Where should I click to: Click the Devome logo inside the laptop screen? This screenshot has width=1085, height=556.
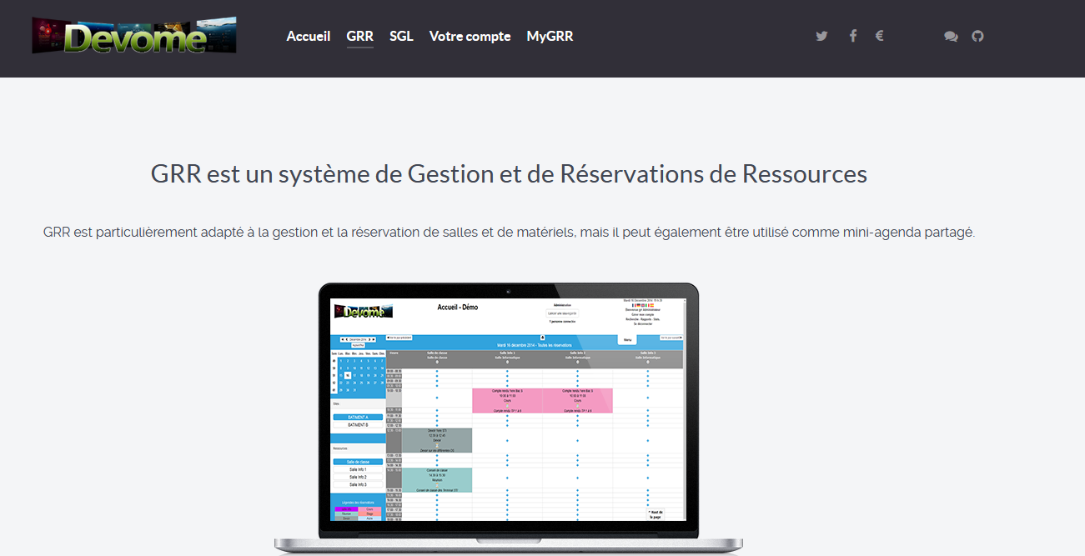click(x=363, y=312)
